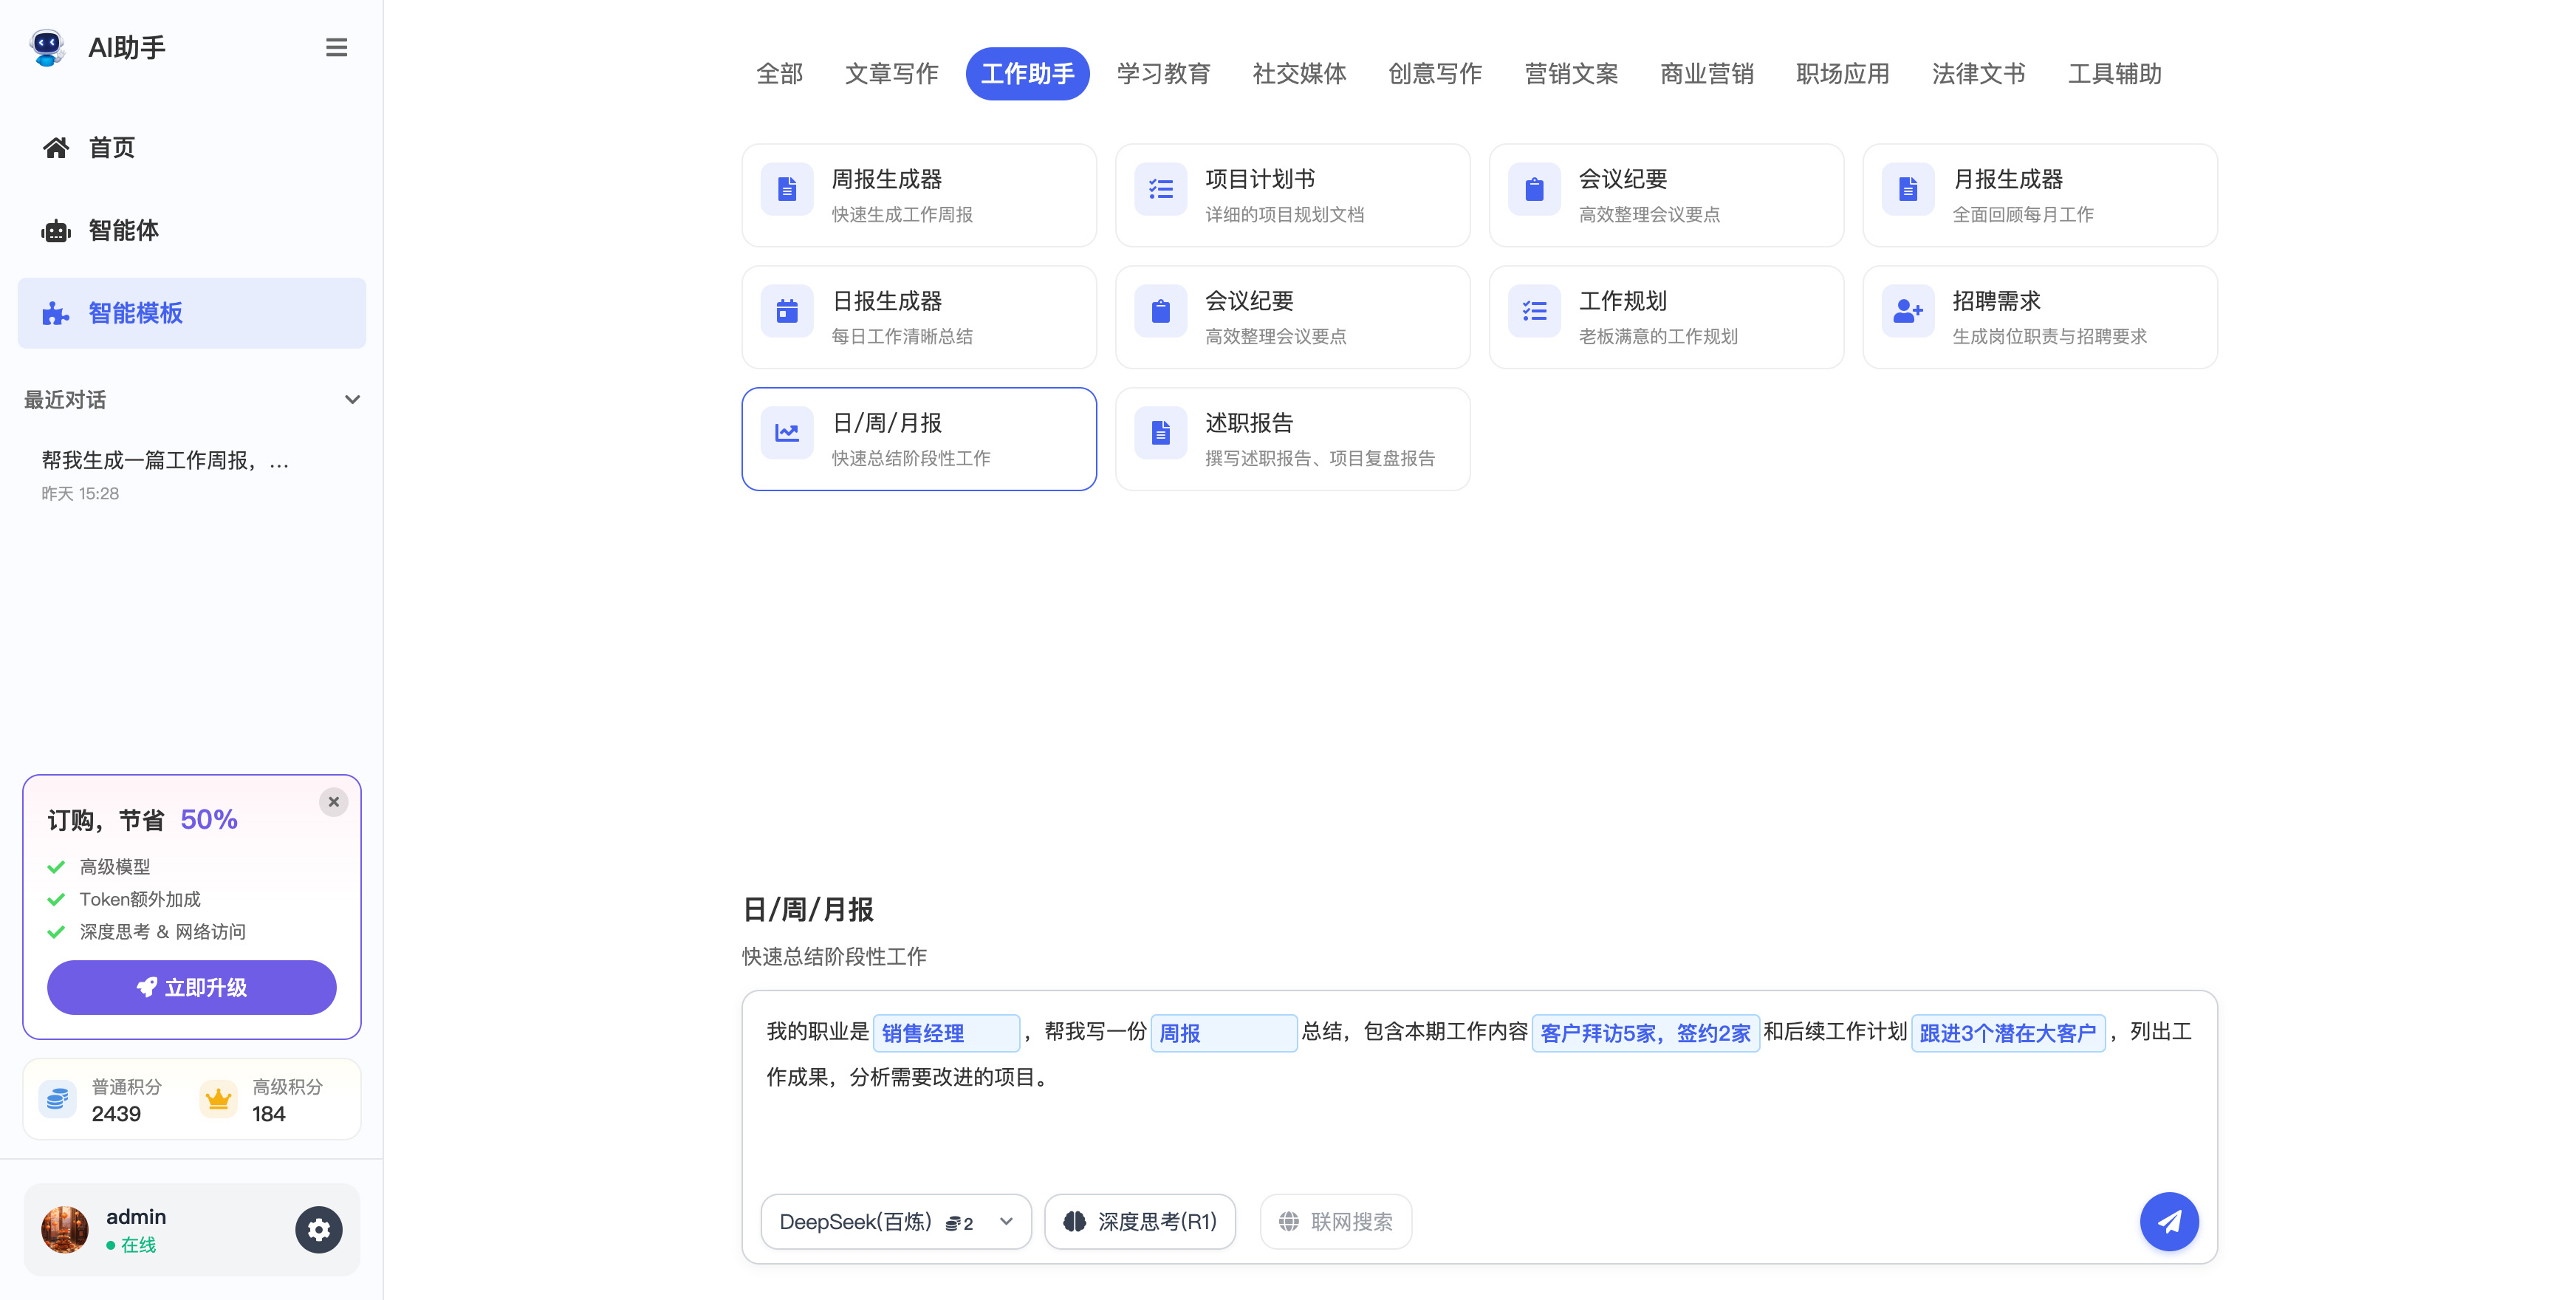Edit the 周报 report type field
Screen dimensions: 2576x1300
click(1224, 1033)
